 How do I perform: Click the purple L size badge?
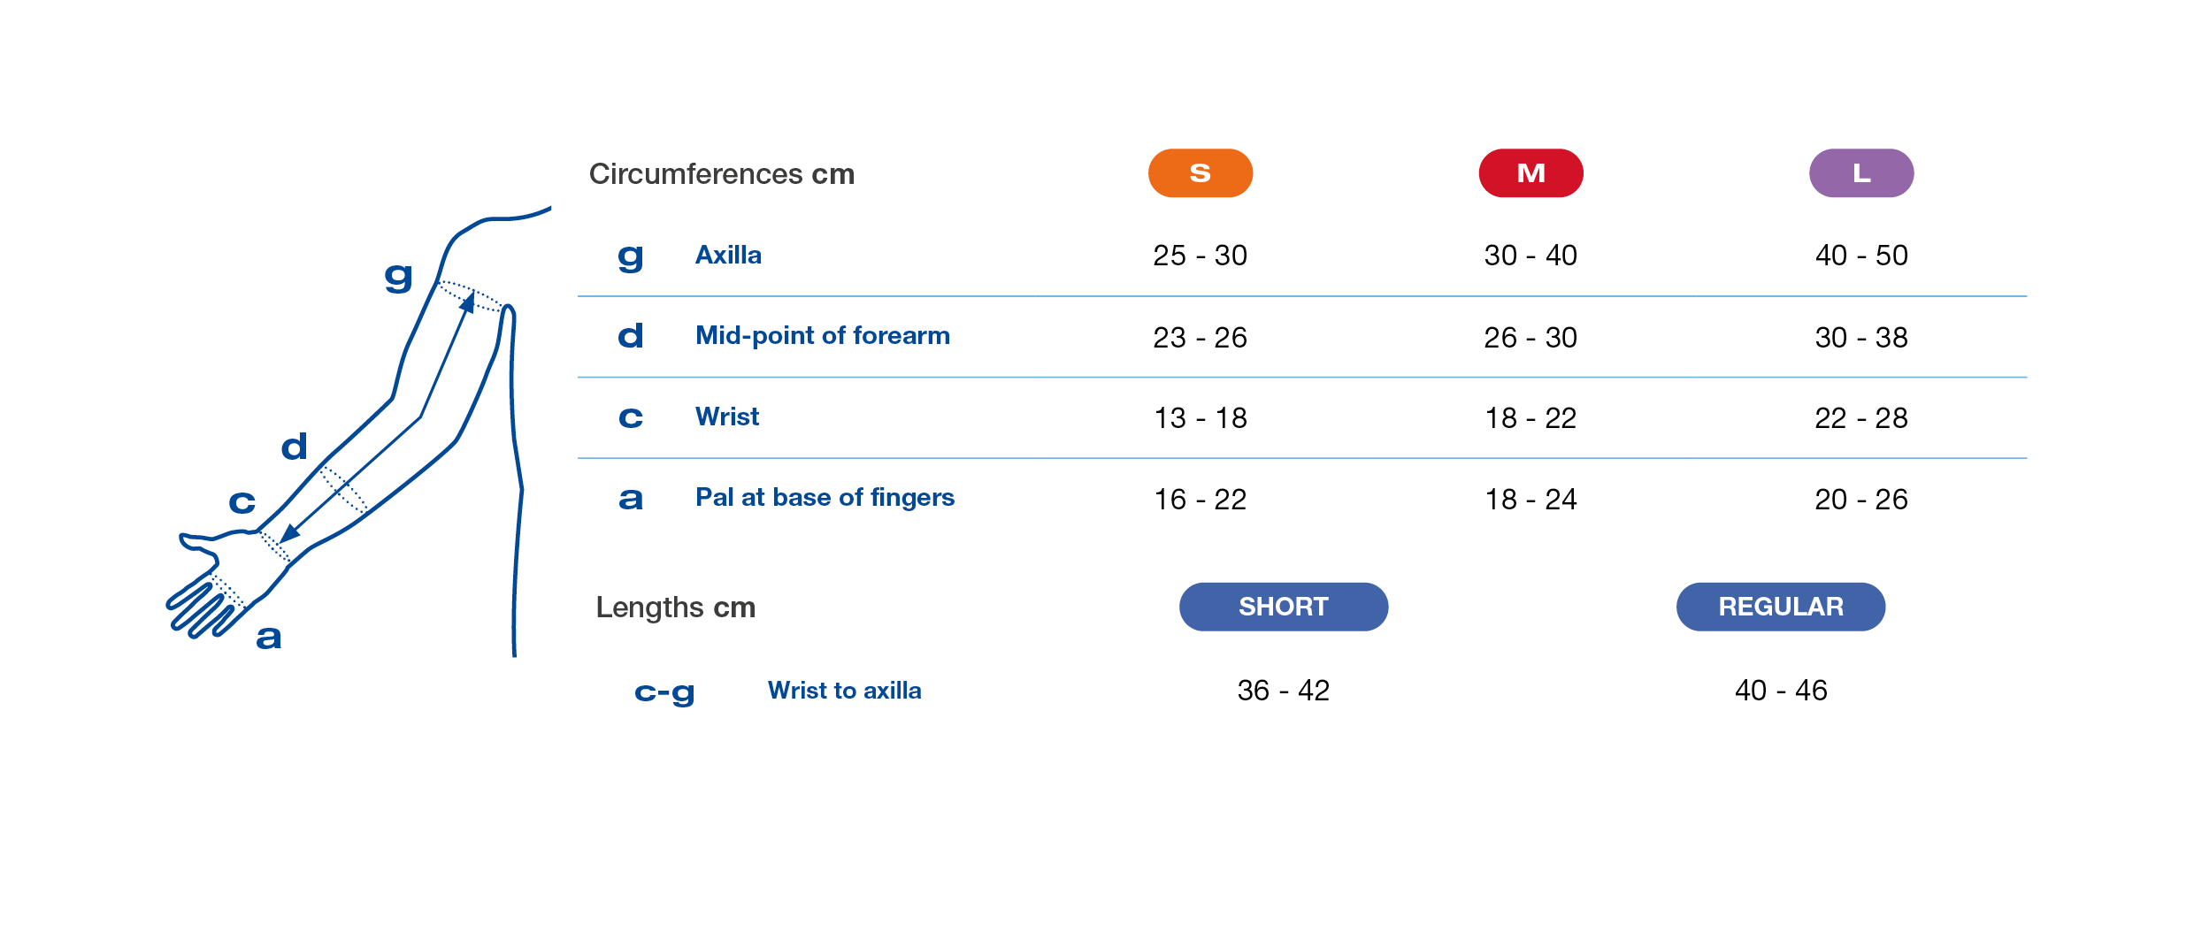point(1861,173)
